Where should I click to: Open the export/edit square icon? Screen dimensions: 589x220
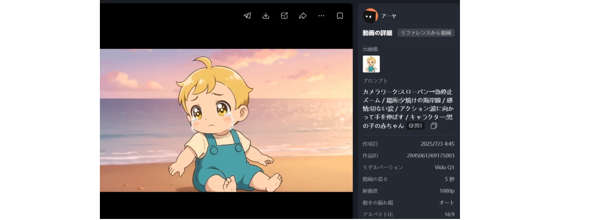pos(285,16)
